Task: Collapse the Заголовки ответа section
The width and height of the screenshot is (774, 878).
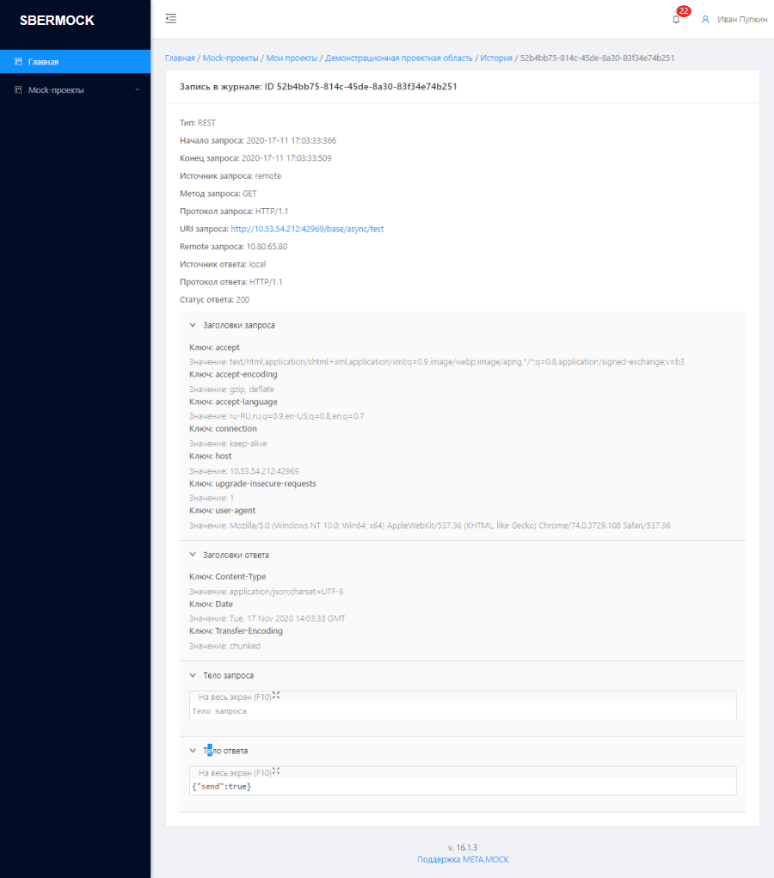Action: point(193,555)
